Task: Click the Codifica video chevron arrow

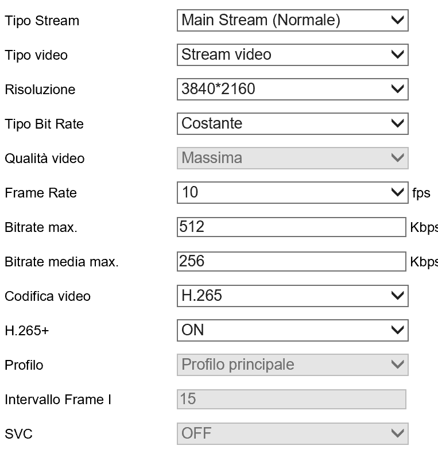Action: coord(397,296)
